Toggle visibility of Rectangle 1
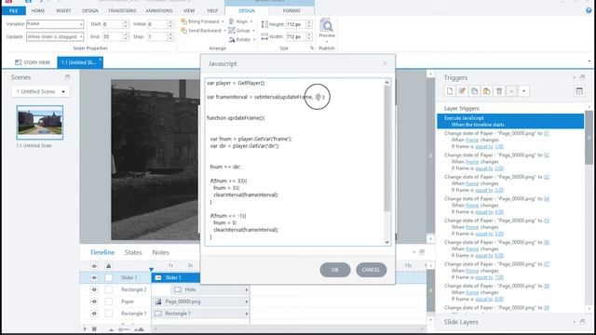The image size is (596, 335). [x=94, y=314]
